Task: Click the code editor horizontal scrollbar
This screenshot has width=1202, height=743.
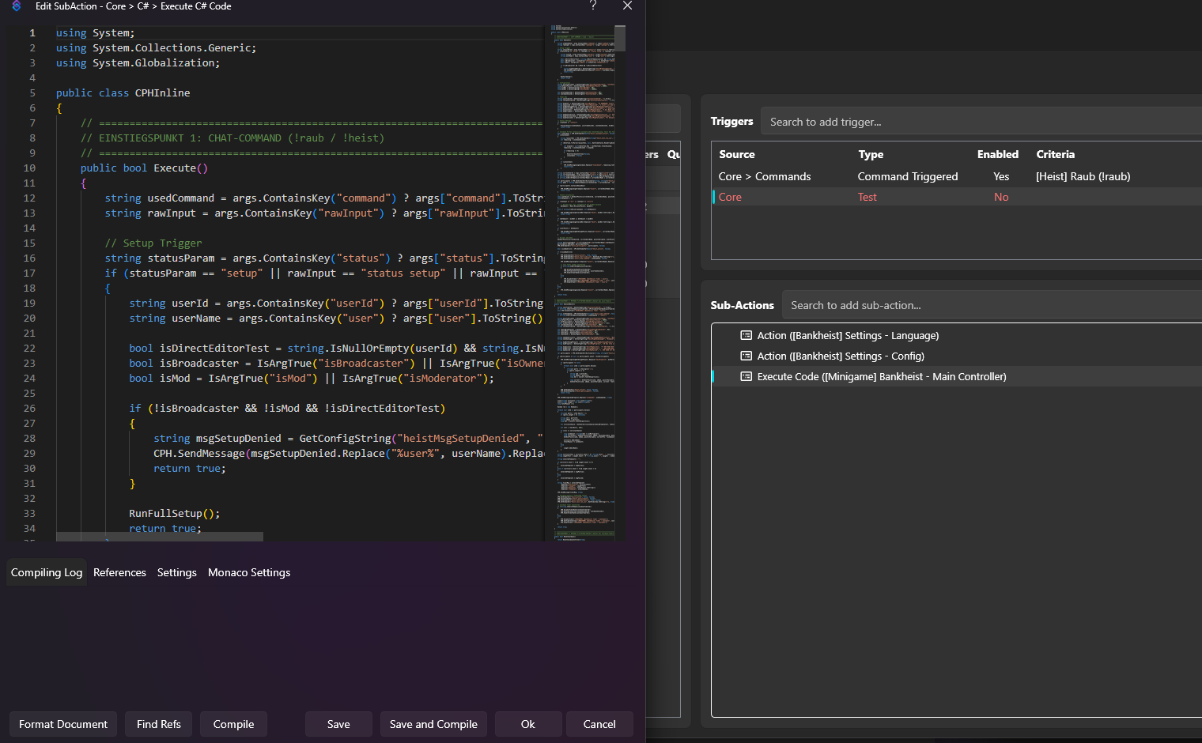Action: [x=160, y=537]
